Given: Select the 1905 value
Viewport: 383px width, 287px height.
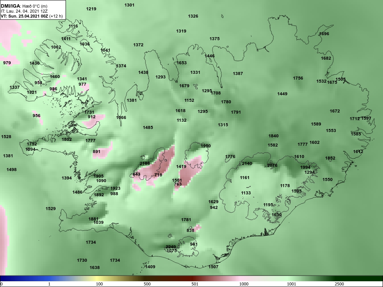Looking at the screenshot, I should (99, 176).
